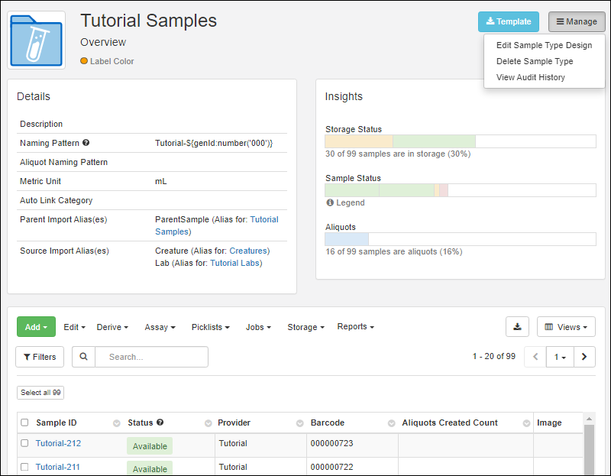Choose View Audit History
Image resolution: width=611 pixels, height=476 pixels.
pos(531,77)
